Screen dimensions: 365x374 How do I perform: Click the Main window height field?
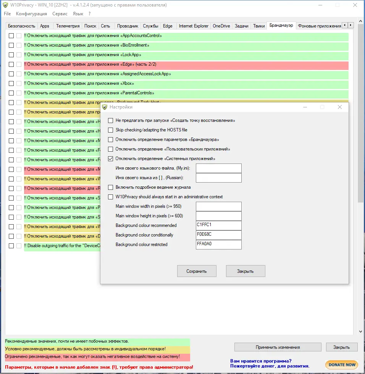(219, 216)
